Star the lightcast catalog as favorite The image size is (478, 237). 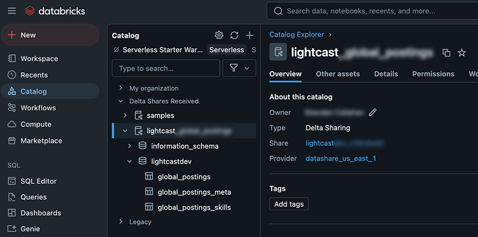tap(462, 53)
